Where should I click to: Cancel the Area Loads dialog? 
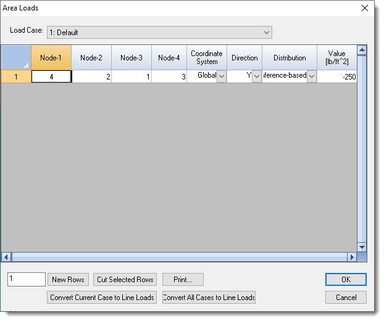346,298
